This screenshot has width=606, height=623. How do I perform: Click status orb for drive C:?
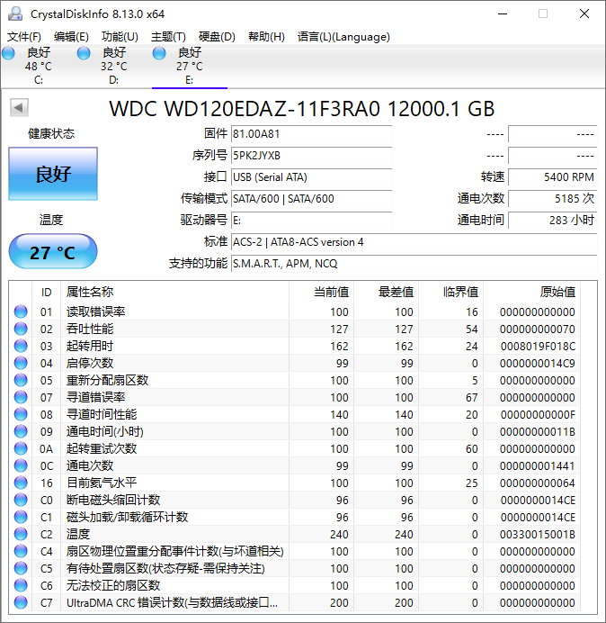(x=8, y=53)
